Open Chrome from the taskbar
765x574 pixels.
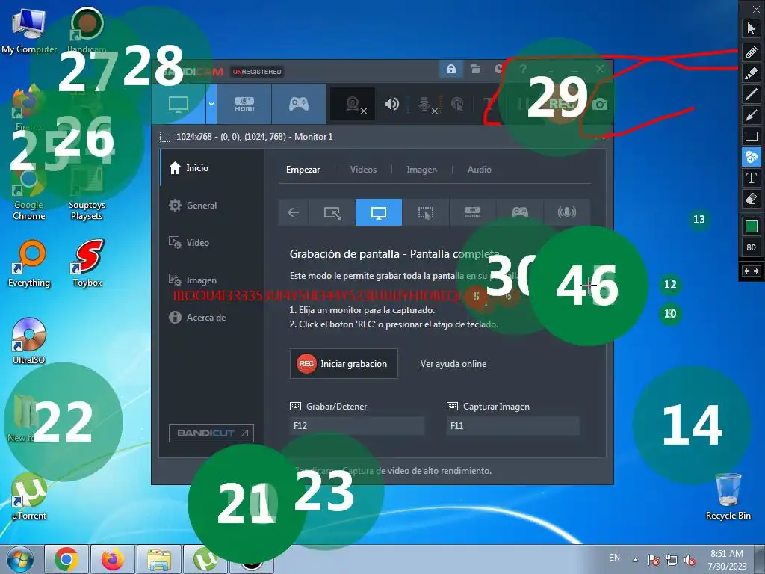pos(66,559)
